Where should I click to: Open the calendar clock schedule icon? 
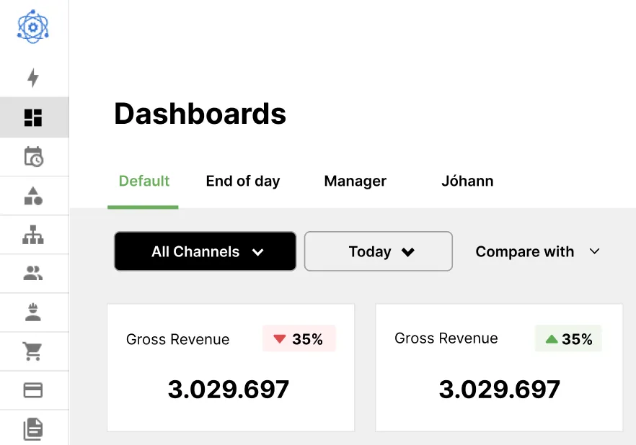(33, 157)
